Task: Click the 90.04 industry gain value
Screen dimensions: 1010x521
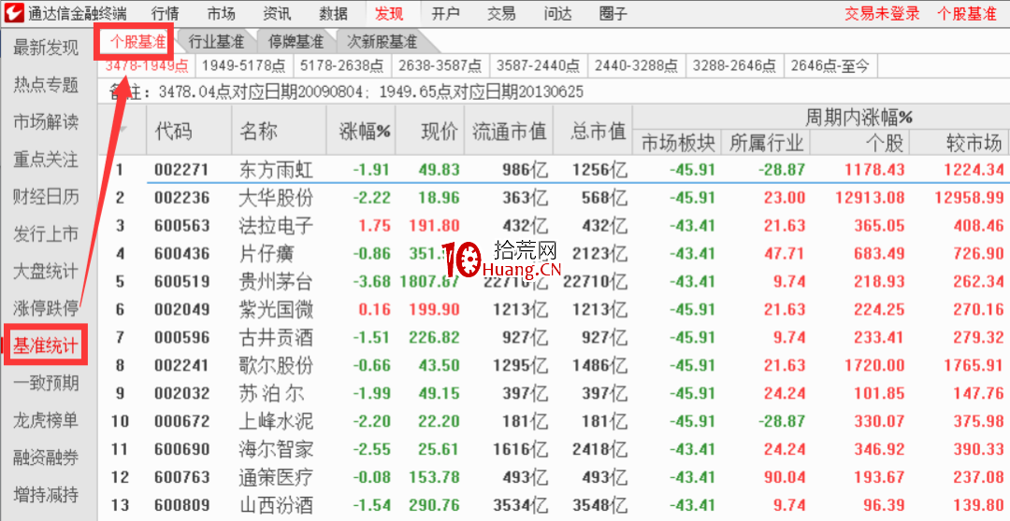Action: 785,477
